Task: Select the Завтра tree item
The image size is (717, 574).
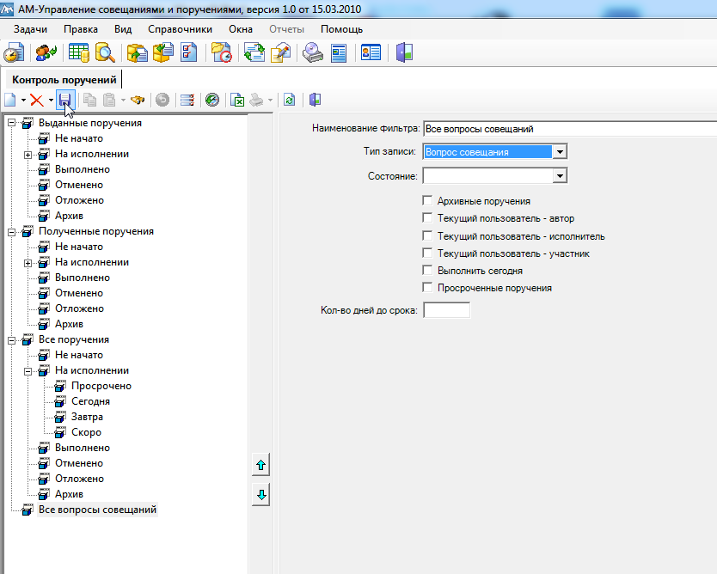Action: [87, 418]
